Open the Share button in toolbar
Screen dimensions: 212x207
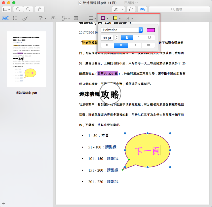[40, 9]
